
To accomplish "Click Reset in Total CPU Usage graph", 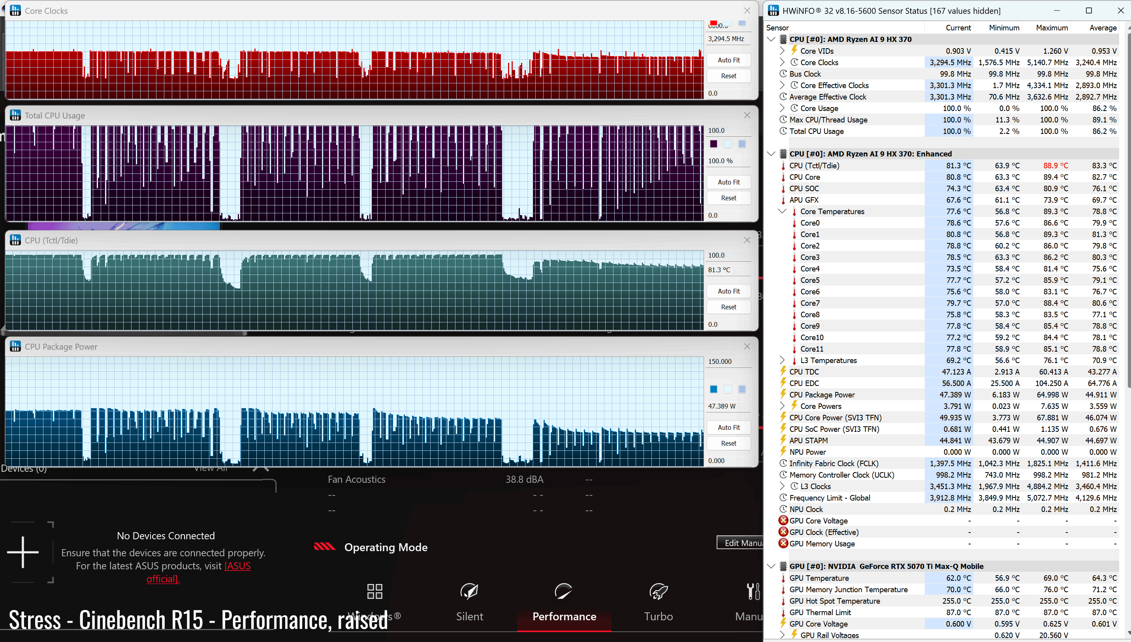I will click(x=728, y=198).
